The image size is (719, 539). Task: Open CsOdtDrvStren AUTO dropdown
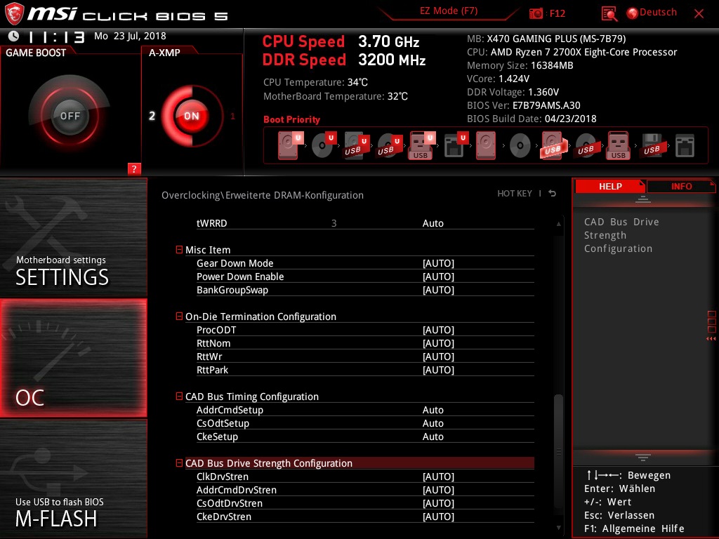pos(438,503)
